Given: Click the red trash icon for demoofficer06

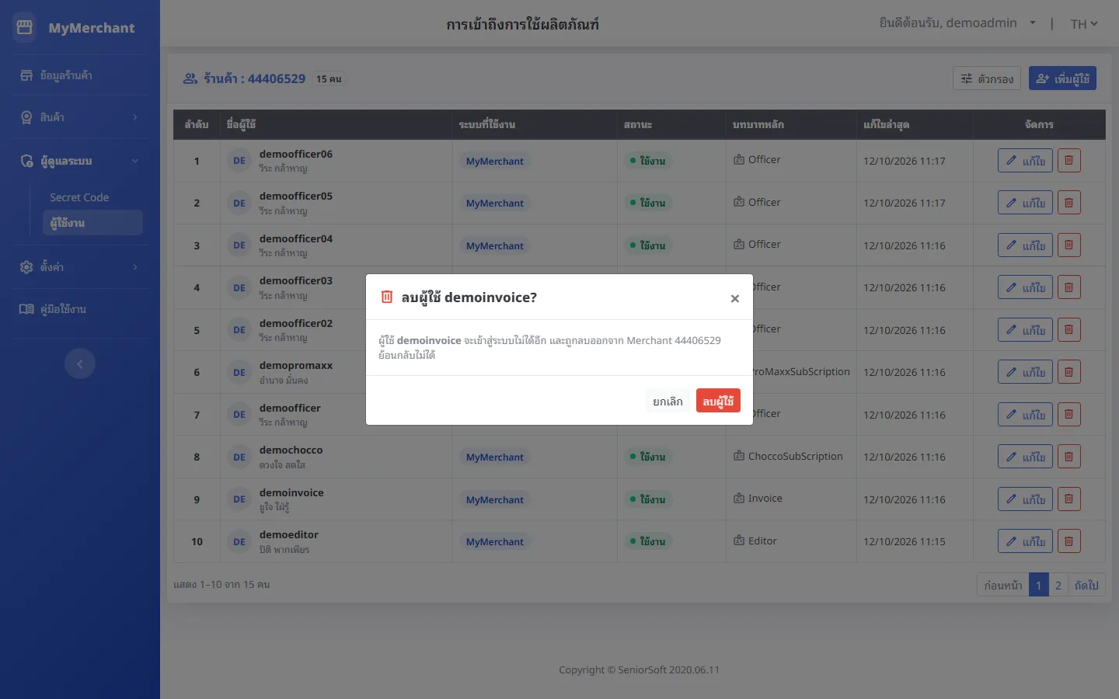Looking at the screenshot, I should pos(1068,161).
